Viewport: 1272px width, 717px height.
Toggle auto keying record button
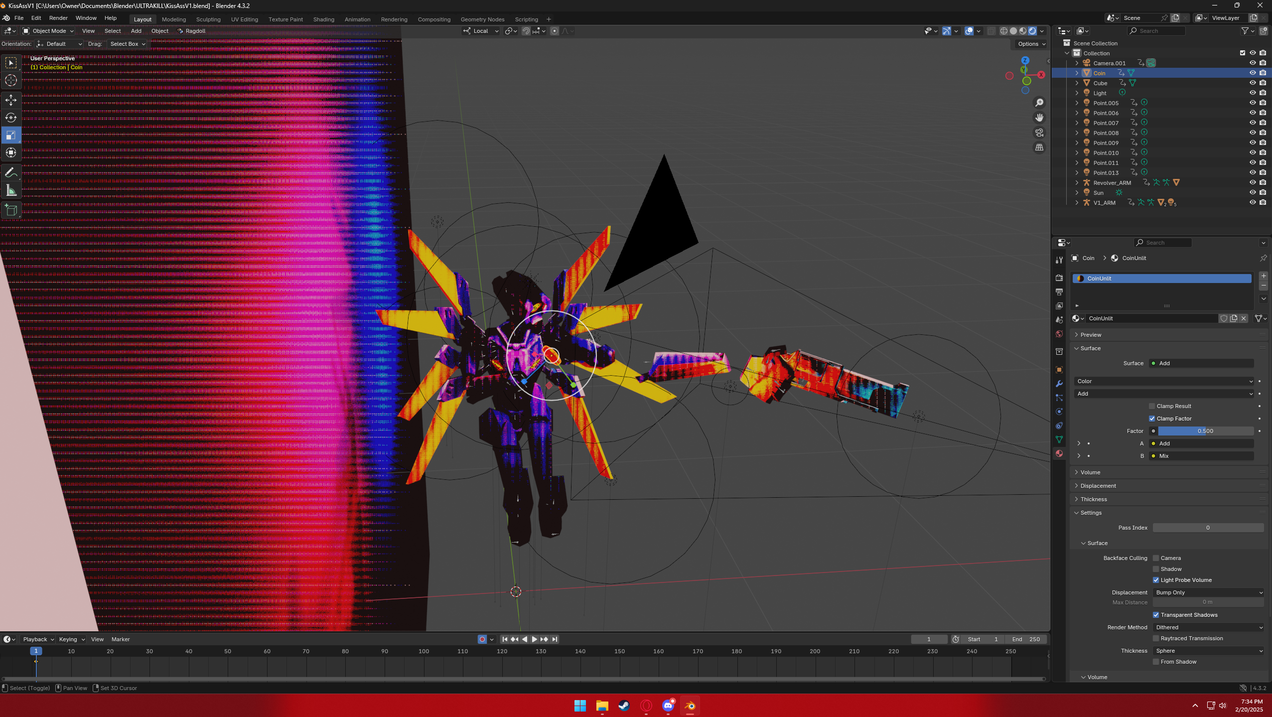(x=482, y=639)
